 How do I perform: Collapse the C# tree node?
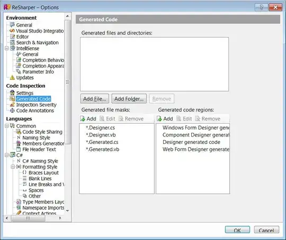7,155
